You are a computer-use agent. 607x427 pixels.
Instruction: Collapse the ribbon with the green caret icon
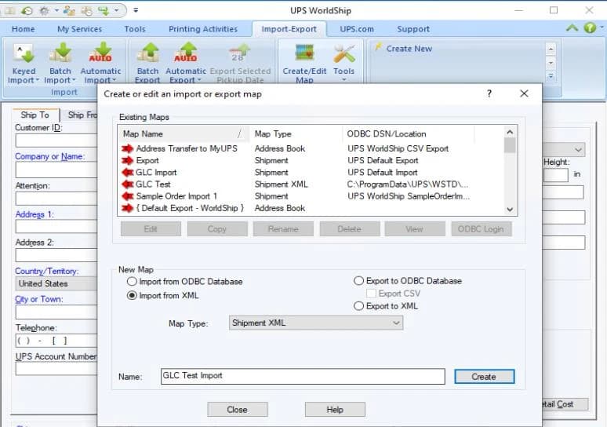[572, 27]
